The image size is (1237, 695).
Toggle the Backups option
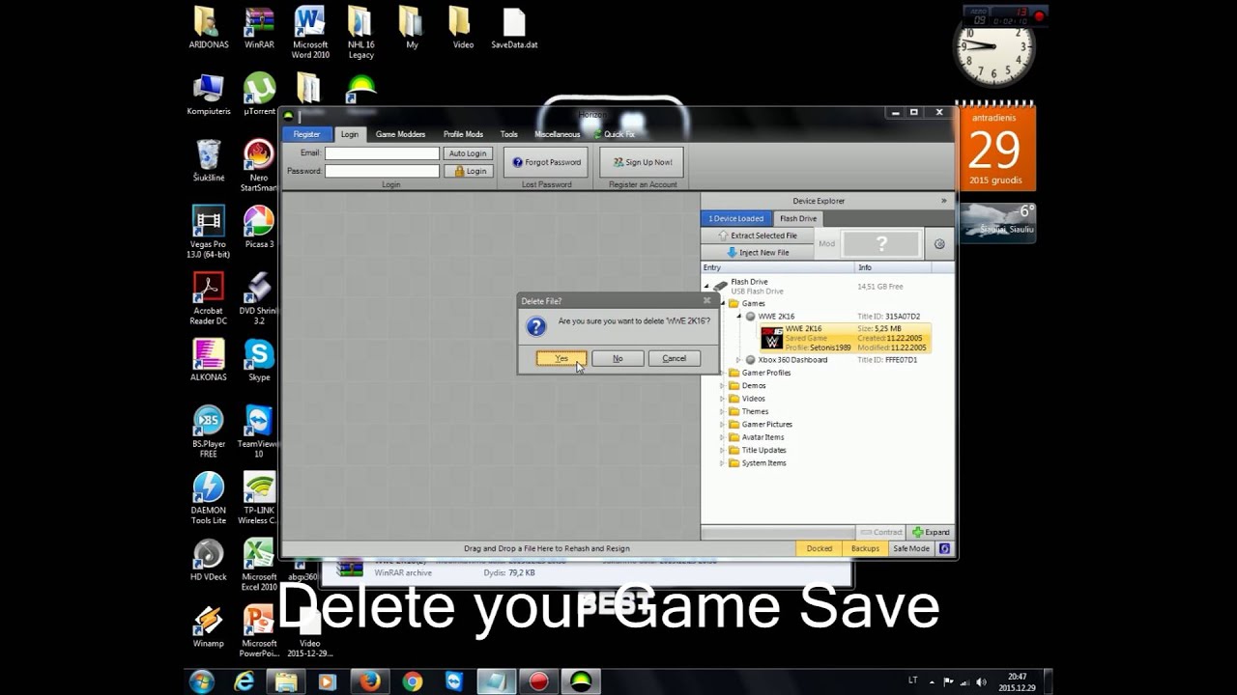865,548
